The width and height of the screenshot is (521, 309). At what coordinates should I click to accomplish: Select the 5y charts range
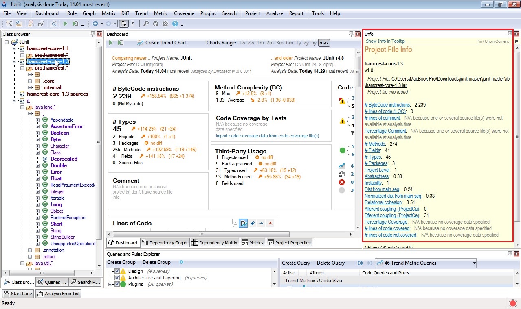point(314,43)
